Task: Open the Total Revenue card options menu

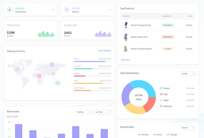Action: (x=53, y=10)
